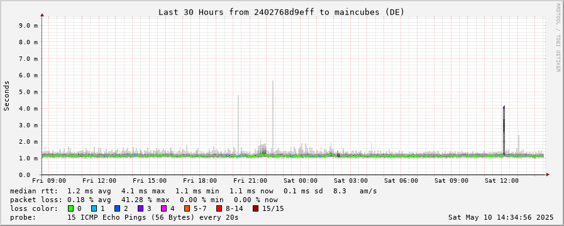
Task: Click the graph title text
Action: [282, 12]
